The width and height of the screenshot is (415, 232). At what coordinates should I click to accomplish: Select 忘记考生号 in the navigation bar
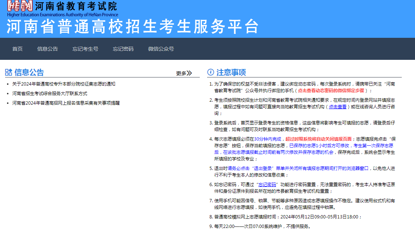(x=85, y=49)
